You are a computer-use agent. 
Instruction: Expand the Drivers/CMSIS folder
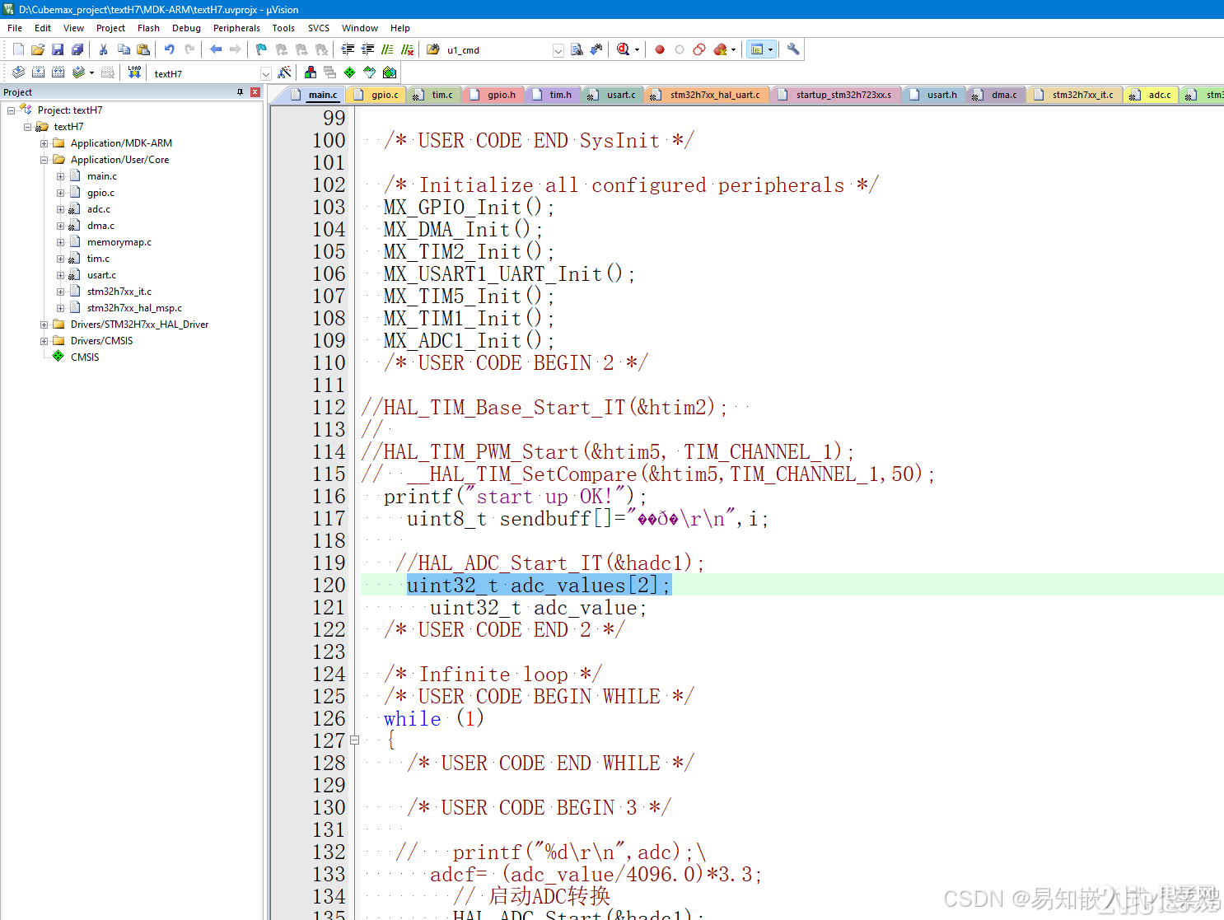coord(44,341)
